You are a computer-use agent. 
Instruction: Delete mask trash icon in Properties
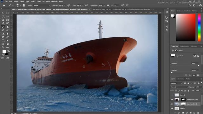pyautogui.click(x=198, y=75)
